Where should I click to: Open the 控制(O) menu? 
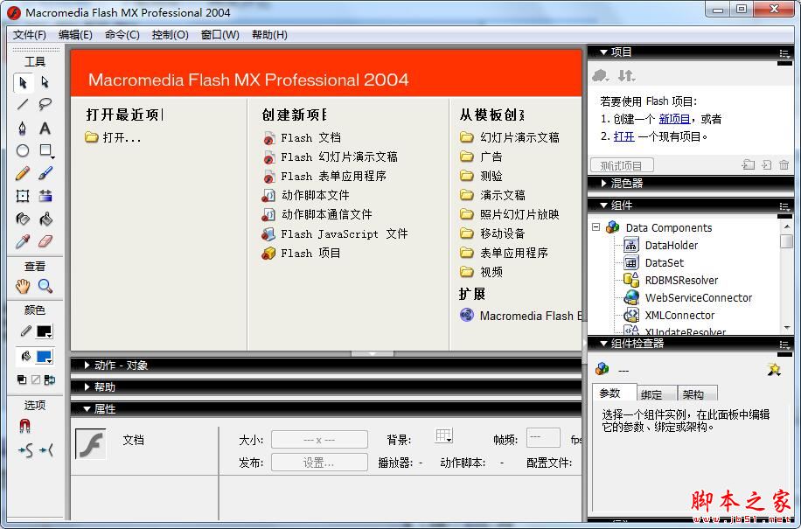pyautogui.click(x=171, y=35)
